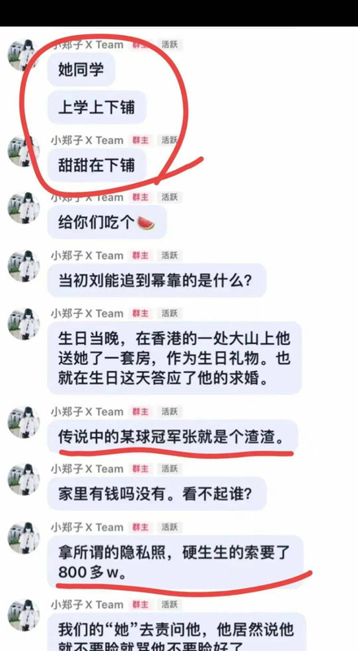Image resolution: width=358 pixels, height=651 pixels.
Task: Tap the avatar beside the 她同学 message
Action: (24, 55)
